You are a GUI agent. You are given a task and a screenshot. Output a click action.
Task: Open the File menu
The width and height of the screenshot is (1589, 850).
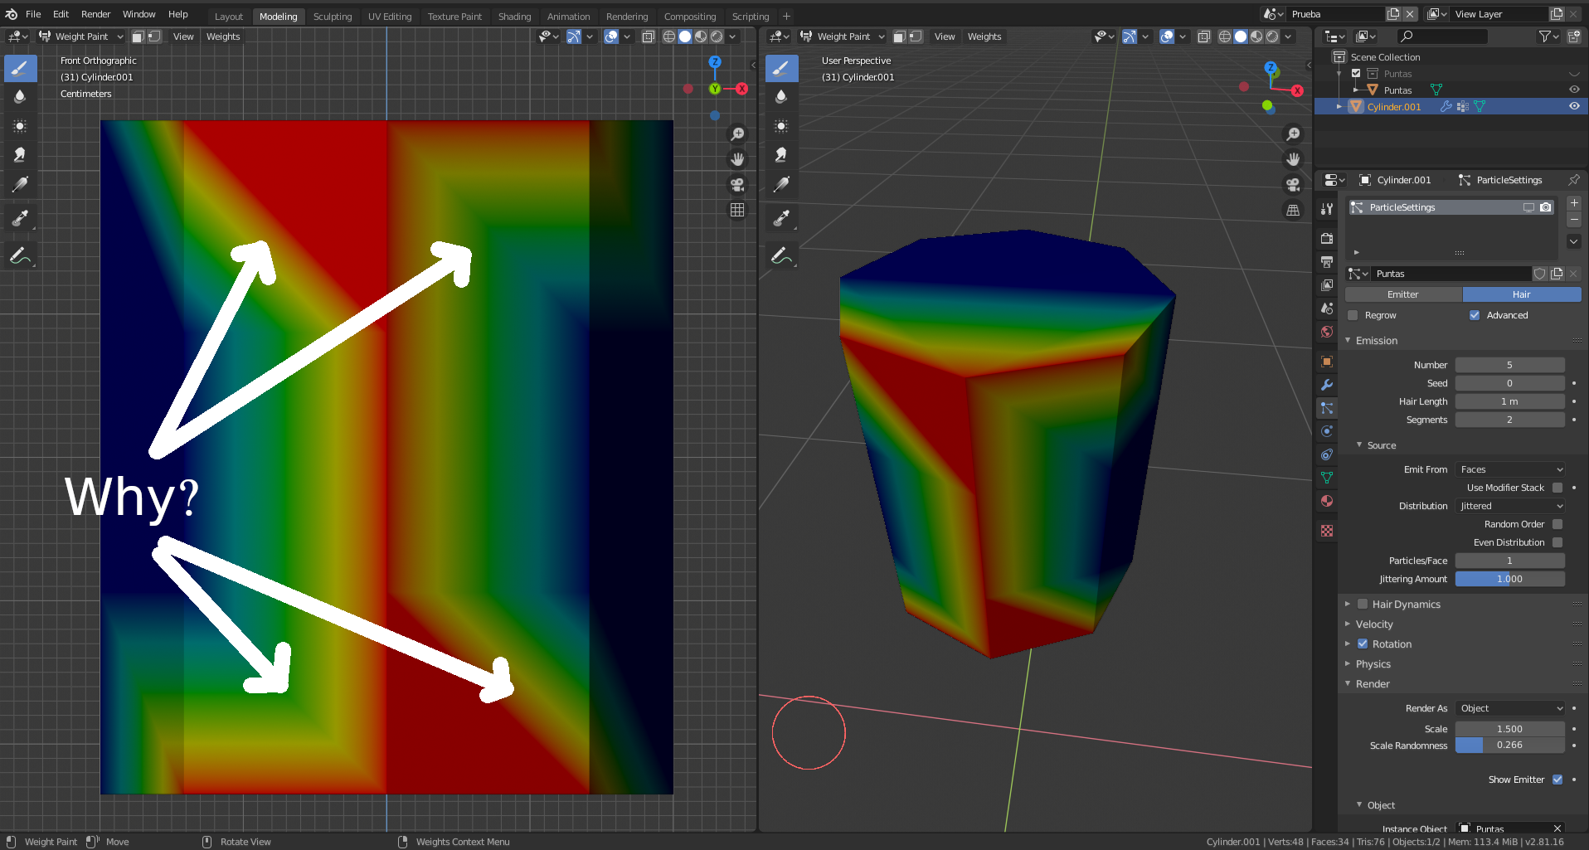pos(33,14)
